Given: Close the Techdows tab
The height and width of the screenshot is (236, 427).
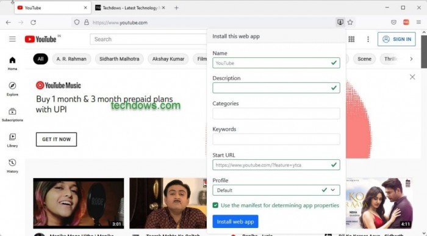Looking at the screenshot, I should [x=163, y=8].
